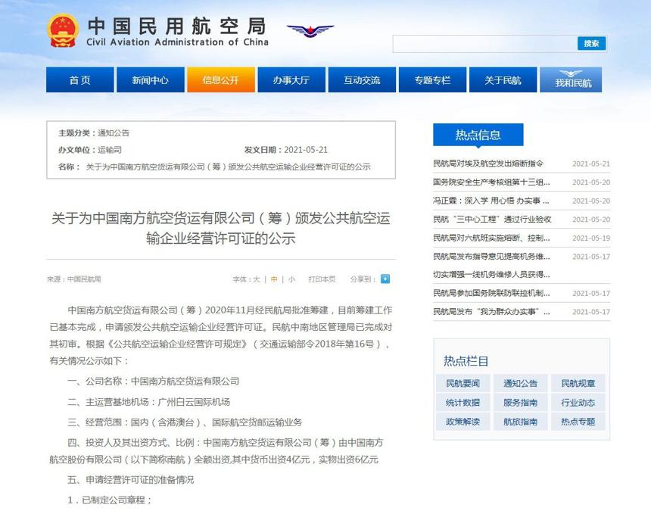Open news 民航局对六航班实施熔断

coord(491,238)
